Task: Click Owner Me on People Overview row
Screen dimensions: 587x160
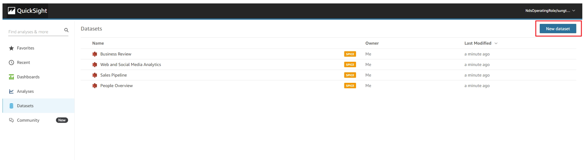Action: tap(368, 86)
